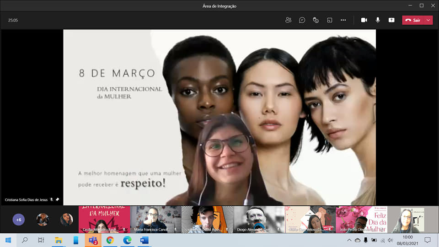Image resolution: width=439 pixels, height=247 pixels.
Task: Mute or unmute the microphone
Action: point(378,20)
